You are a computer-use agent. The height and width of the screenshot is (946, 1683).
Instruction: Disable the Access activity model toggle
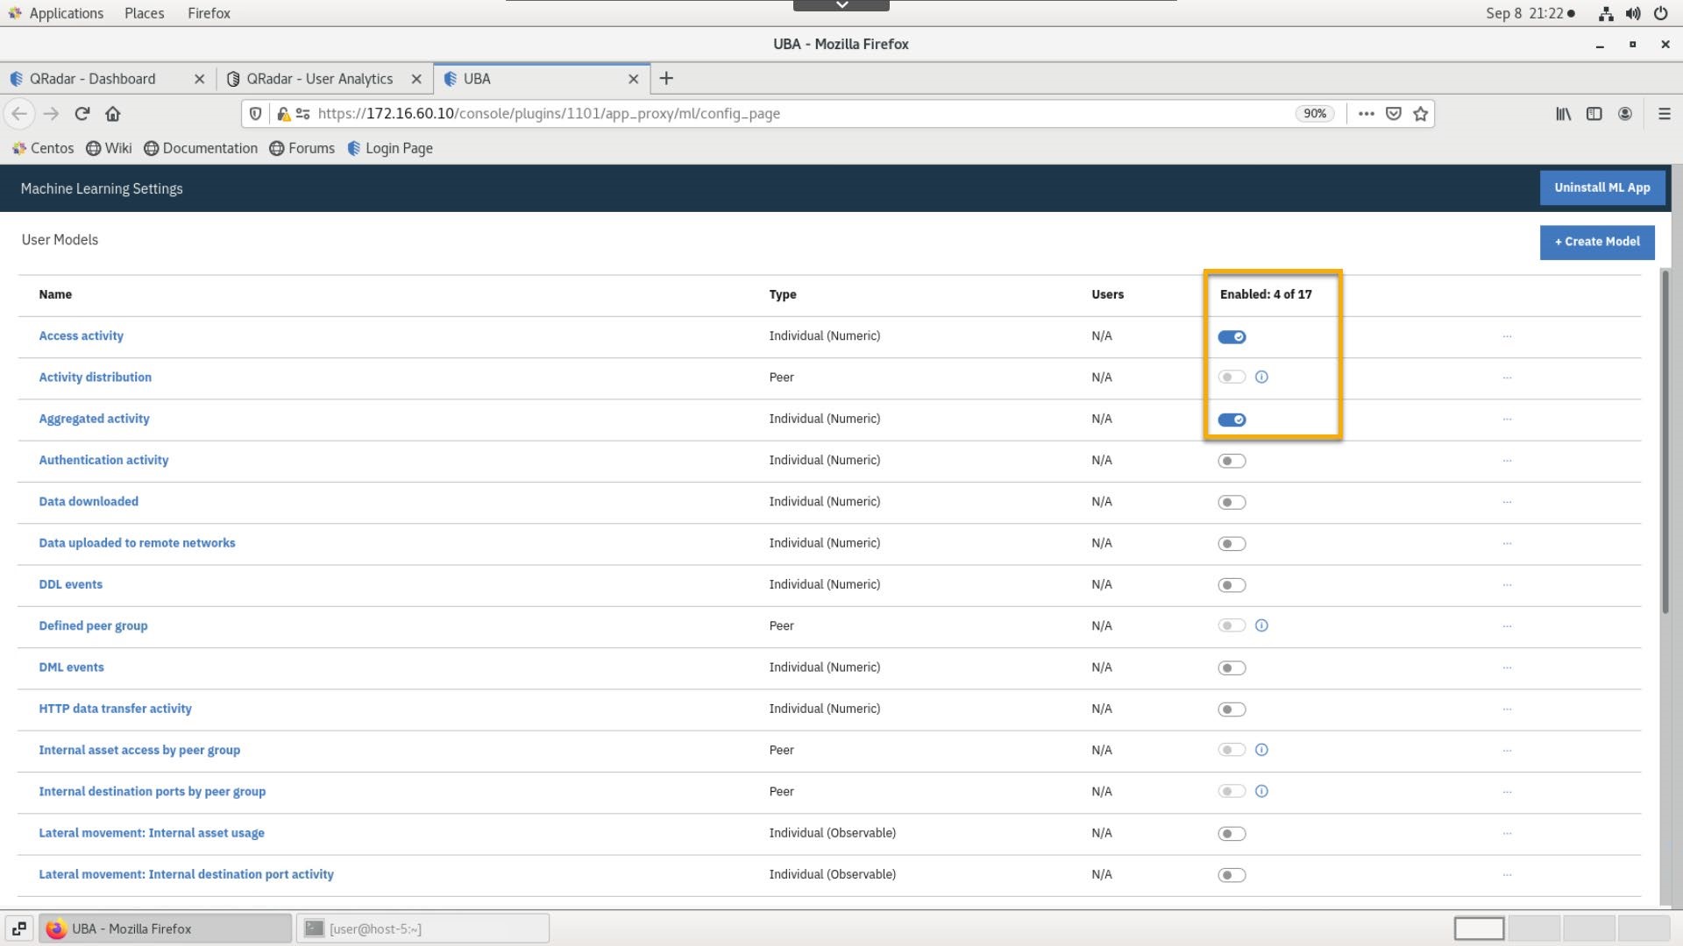1232,336
